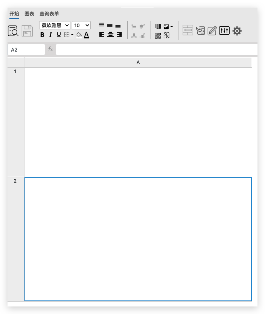Toggle italic formatting
The height and width of the screenshot is (314, 265).
50,35
